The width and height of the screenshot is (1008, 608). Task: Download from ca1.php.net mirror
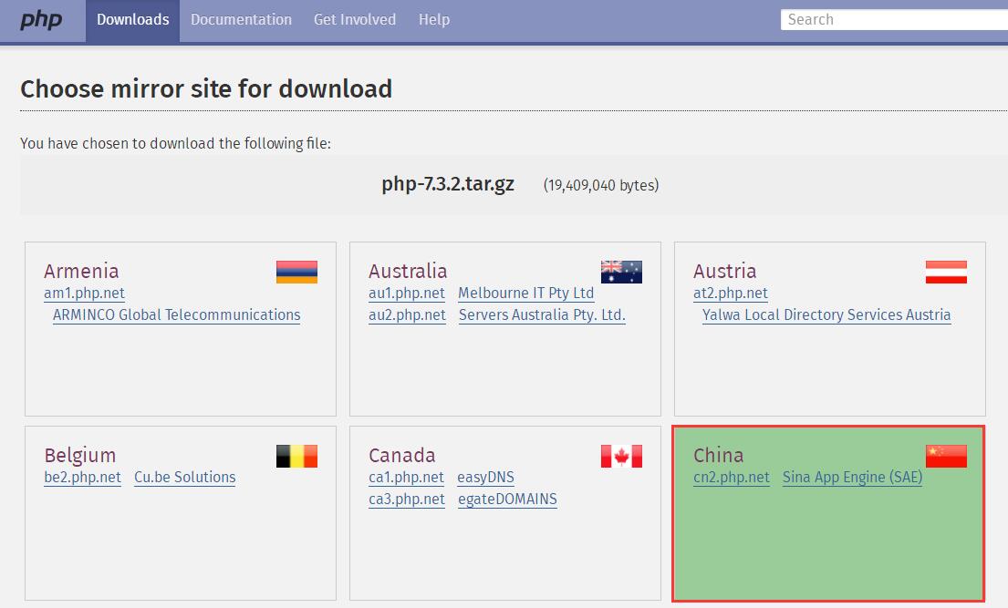[x=406, y=478]
